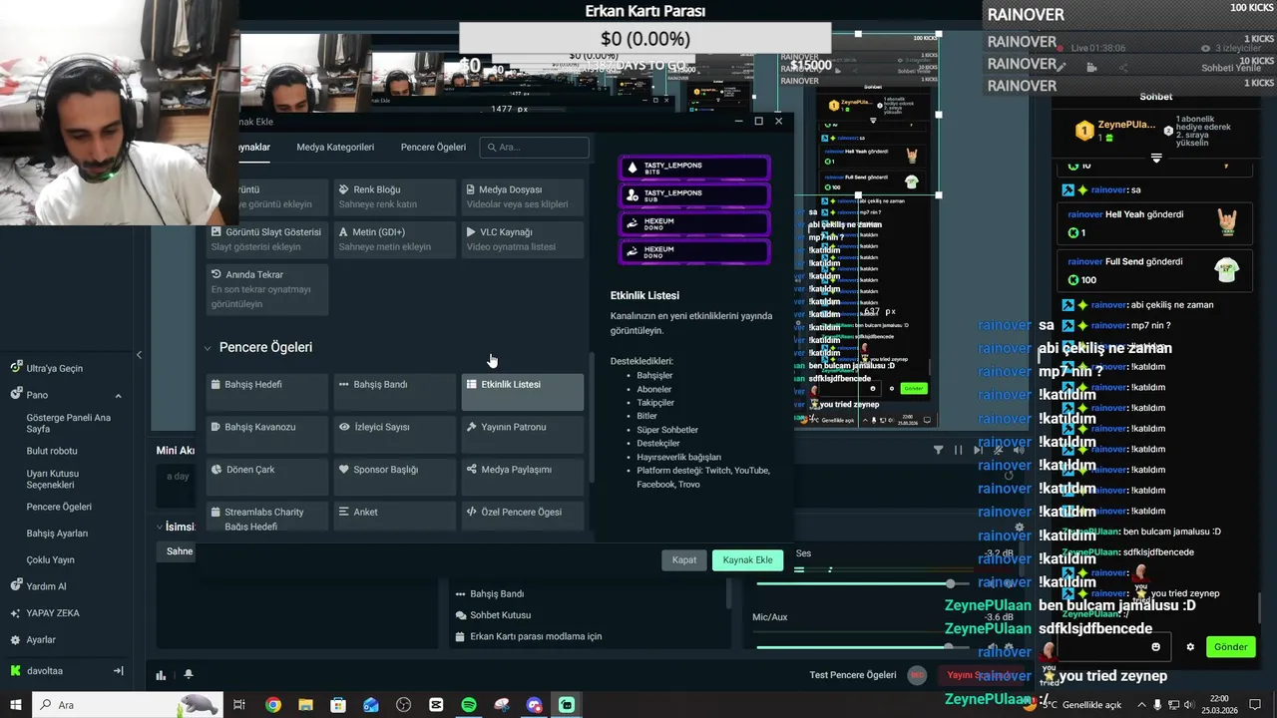This screenshot has width=1277, height=718.
Task: Click the Kaynak Ekle button
Action: [748, 559]
